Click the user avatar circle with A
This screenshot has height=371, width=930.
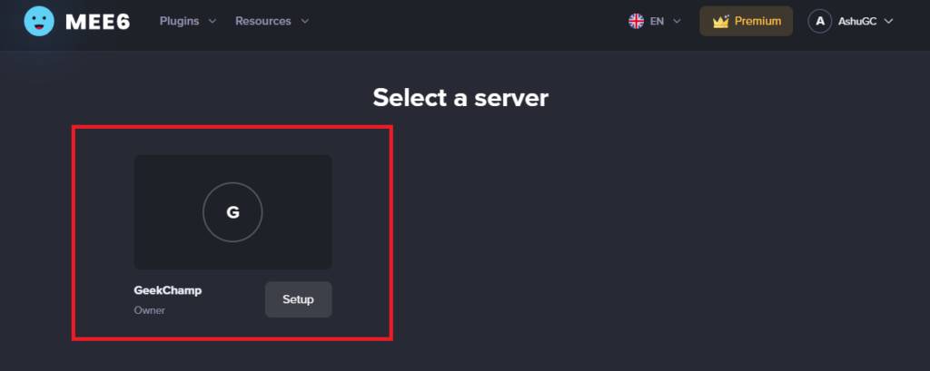point(819,21)
